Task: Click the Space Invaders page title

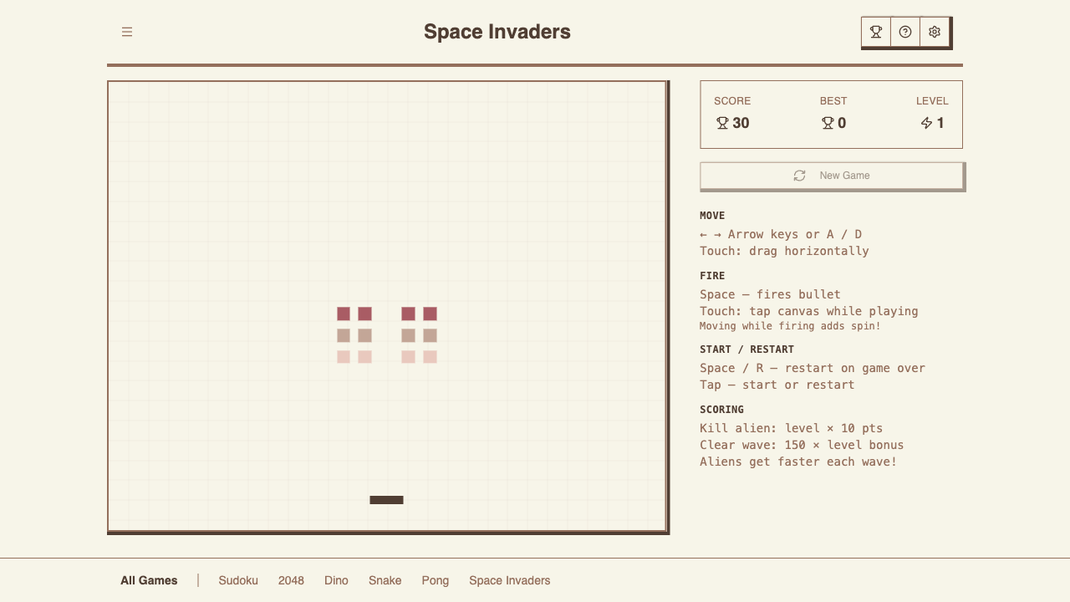Action: point(497,32)
